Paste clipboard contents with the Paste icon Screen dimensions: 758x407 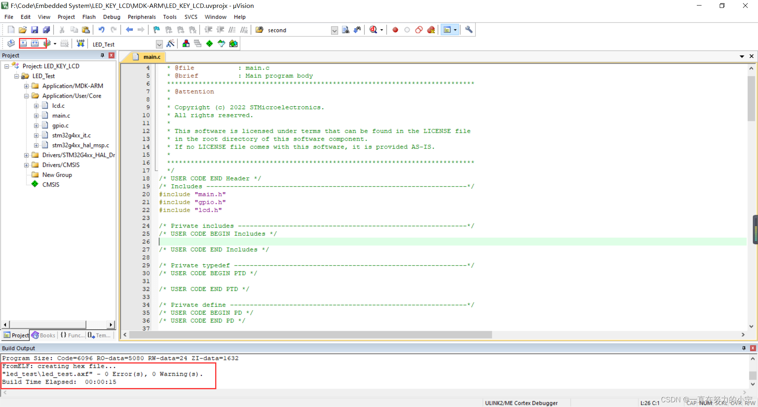[x=86, y=30]
